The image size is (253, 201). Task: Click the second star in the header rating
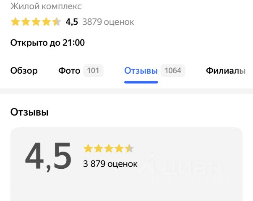tap(26, 22)
